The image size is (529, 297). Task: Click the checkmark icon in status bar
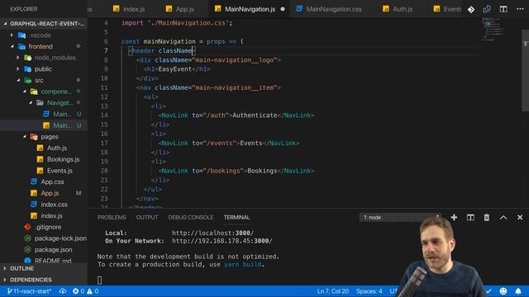(x=488, y=291)
